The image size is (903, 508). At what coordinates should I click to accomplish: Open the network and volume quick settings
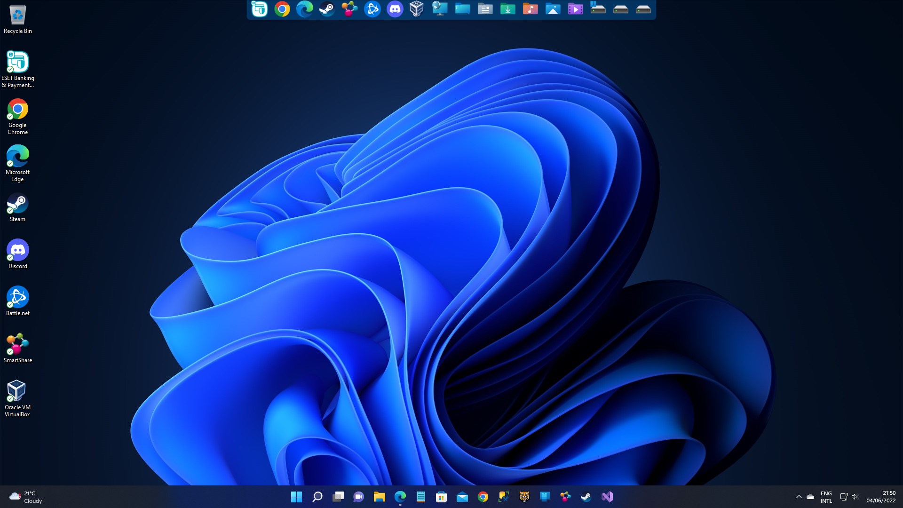coord(849,497)
